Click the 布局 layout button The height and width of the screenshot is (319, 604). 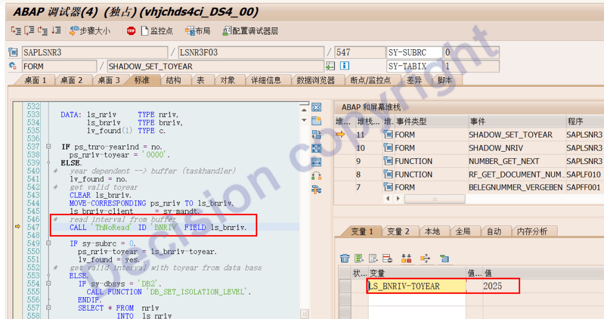click(x=197, y=31)
